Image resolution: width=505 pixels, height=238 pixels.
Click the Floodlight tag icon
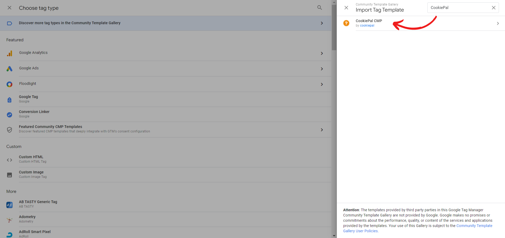coord(9,84)
